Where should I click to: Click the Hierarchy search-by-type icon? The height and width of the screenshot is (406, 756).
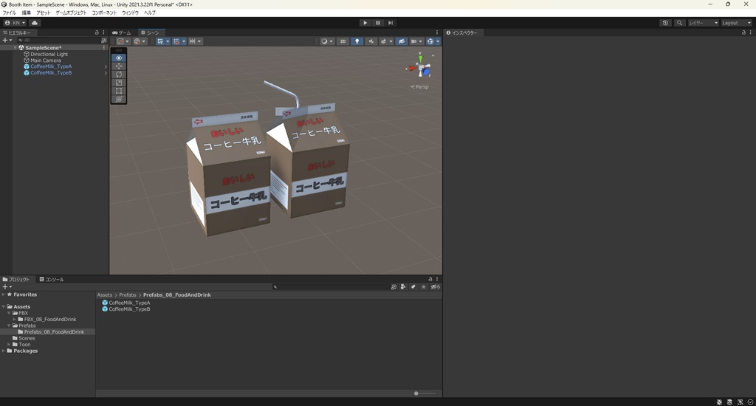pyautogui.click(x=103, y=41)
